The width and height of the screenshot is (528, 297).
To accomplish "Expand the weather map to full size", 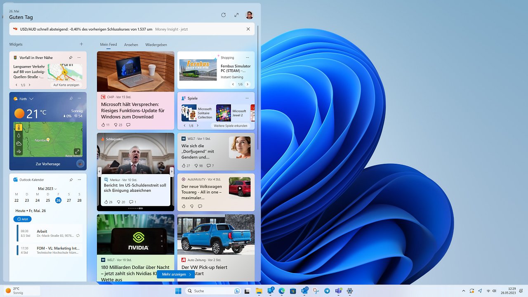I will point(77,151).
